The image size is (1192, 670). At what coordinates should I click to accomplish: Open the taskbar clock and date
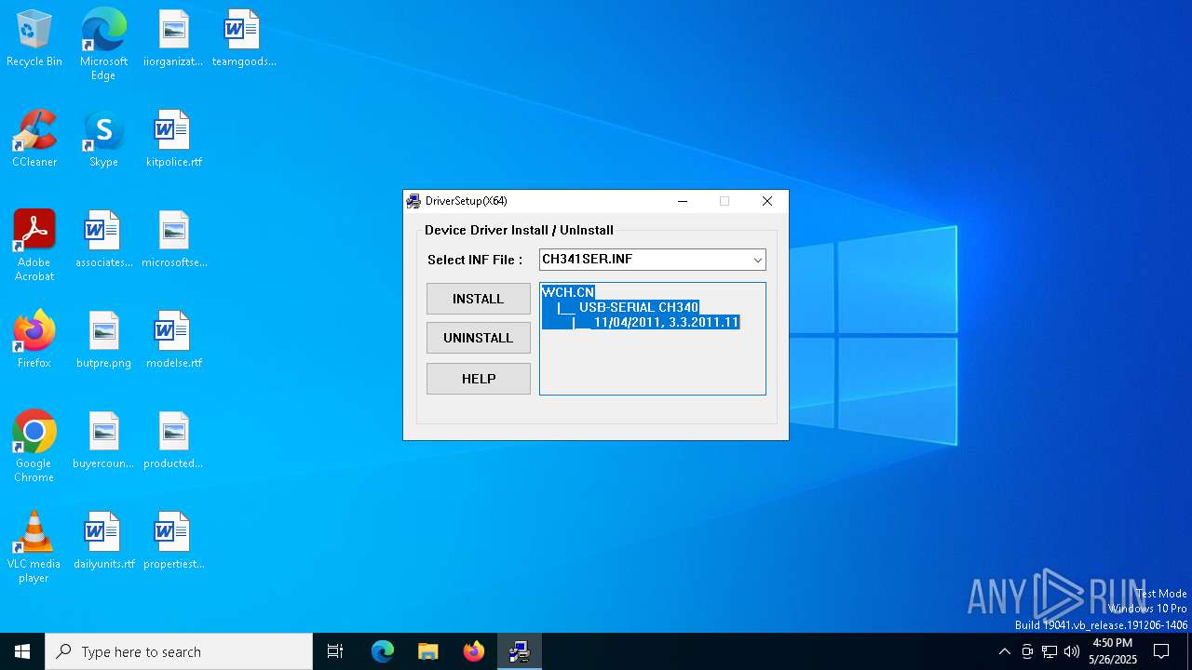[x=1113, y=651]
